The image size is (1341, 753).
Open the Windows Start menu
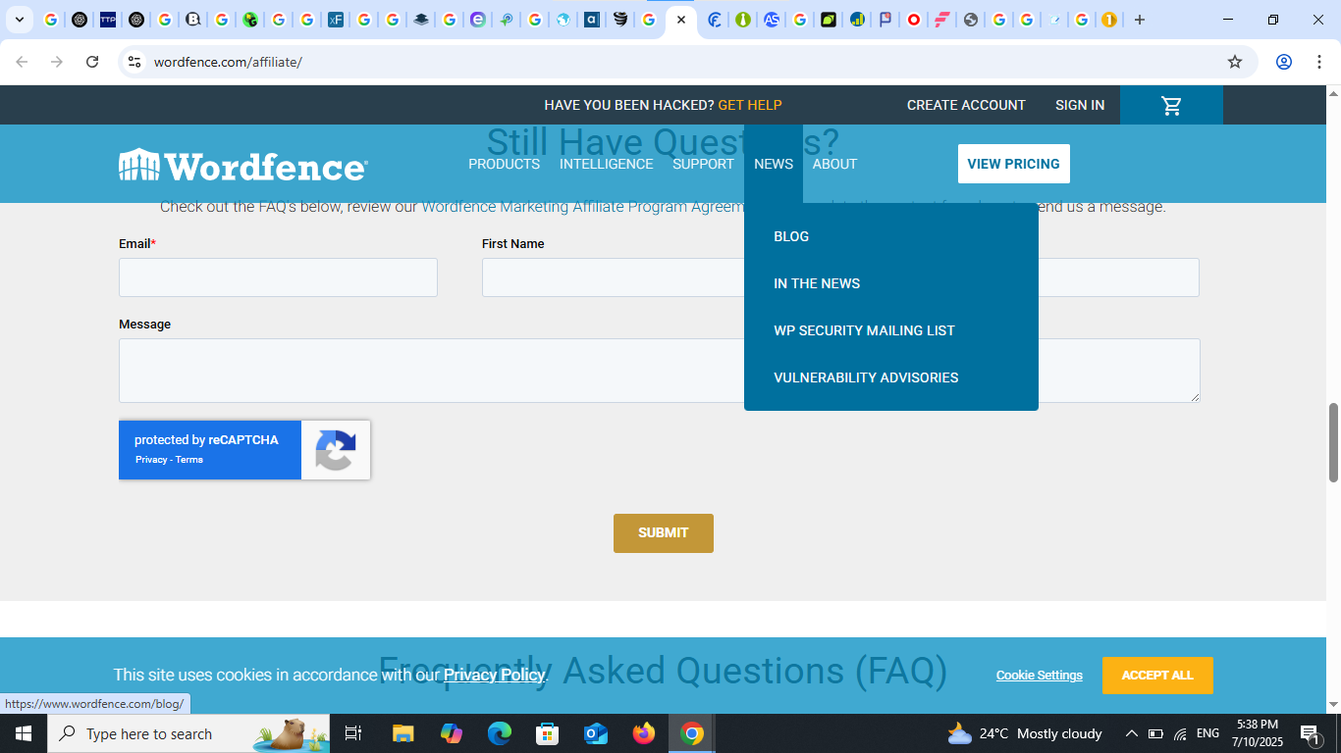[x=24, y=733]
